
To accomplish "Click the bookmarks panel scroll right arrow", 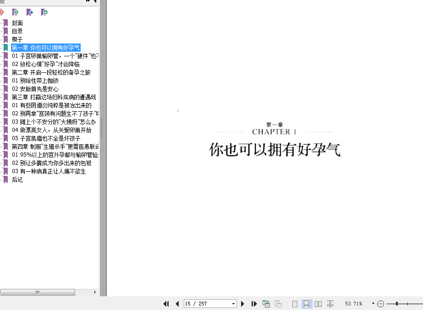I will [95, 292].
